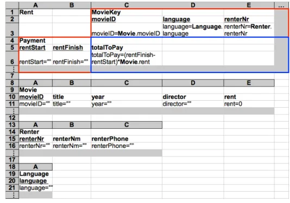290x203 pixels.
Task: Click the rentStart header cell
Action: [35, 48]
